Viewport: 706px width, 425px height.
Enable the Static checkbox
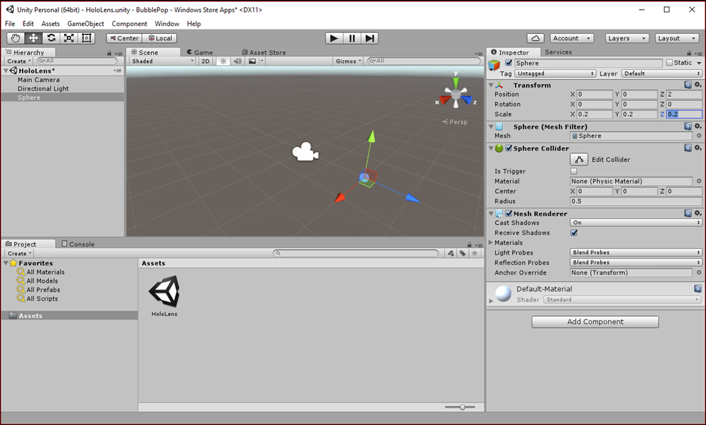(669, 63)
